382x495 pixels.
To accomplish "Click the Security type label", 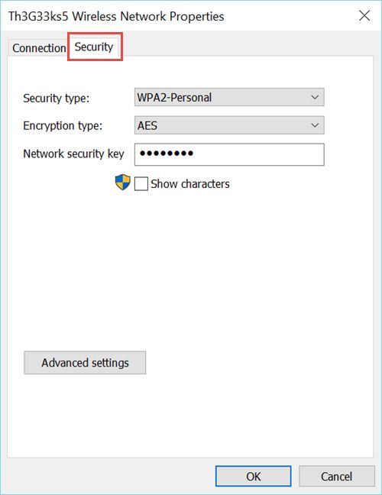I will 57,99.
